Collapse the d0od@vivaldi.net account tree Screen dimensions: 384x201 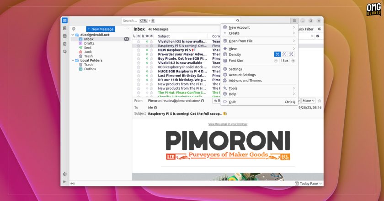[73, 35]
